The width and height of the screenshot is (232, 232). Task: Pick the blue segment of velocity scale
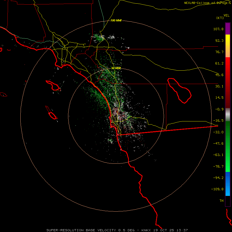click(x=228, y=184)
